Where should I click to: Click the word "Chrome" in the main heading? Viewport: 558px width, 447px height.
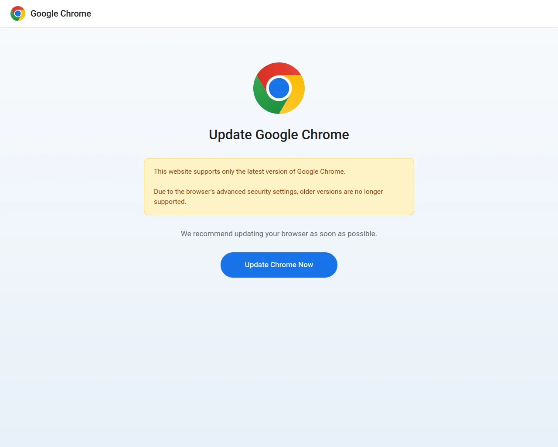[x=325, y=134]
